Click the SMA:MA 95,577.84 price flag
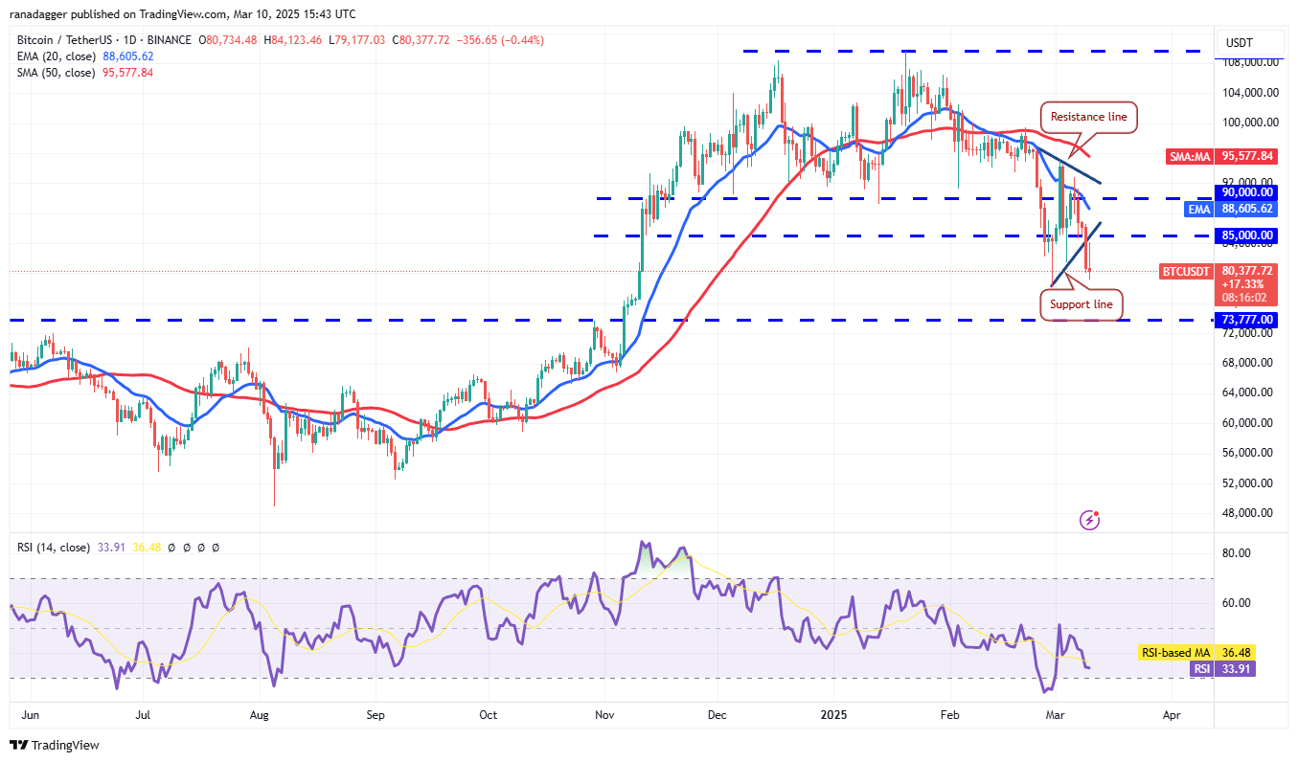Image resolution: width=1298 pixels, height=762 pixels. 1222,156
